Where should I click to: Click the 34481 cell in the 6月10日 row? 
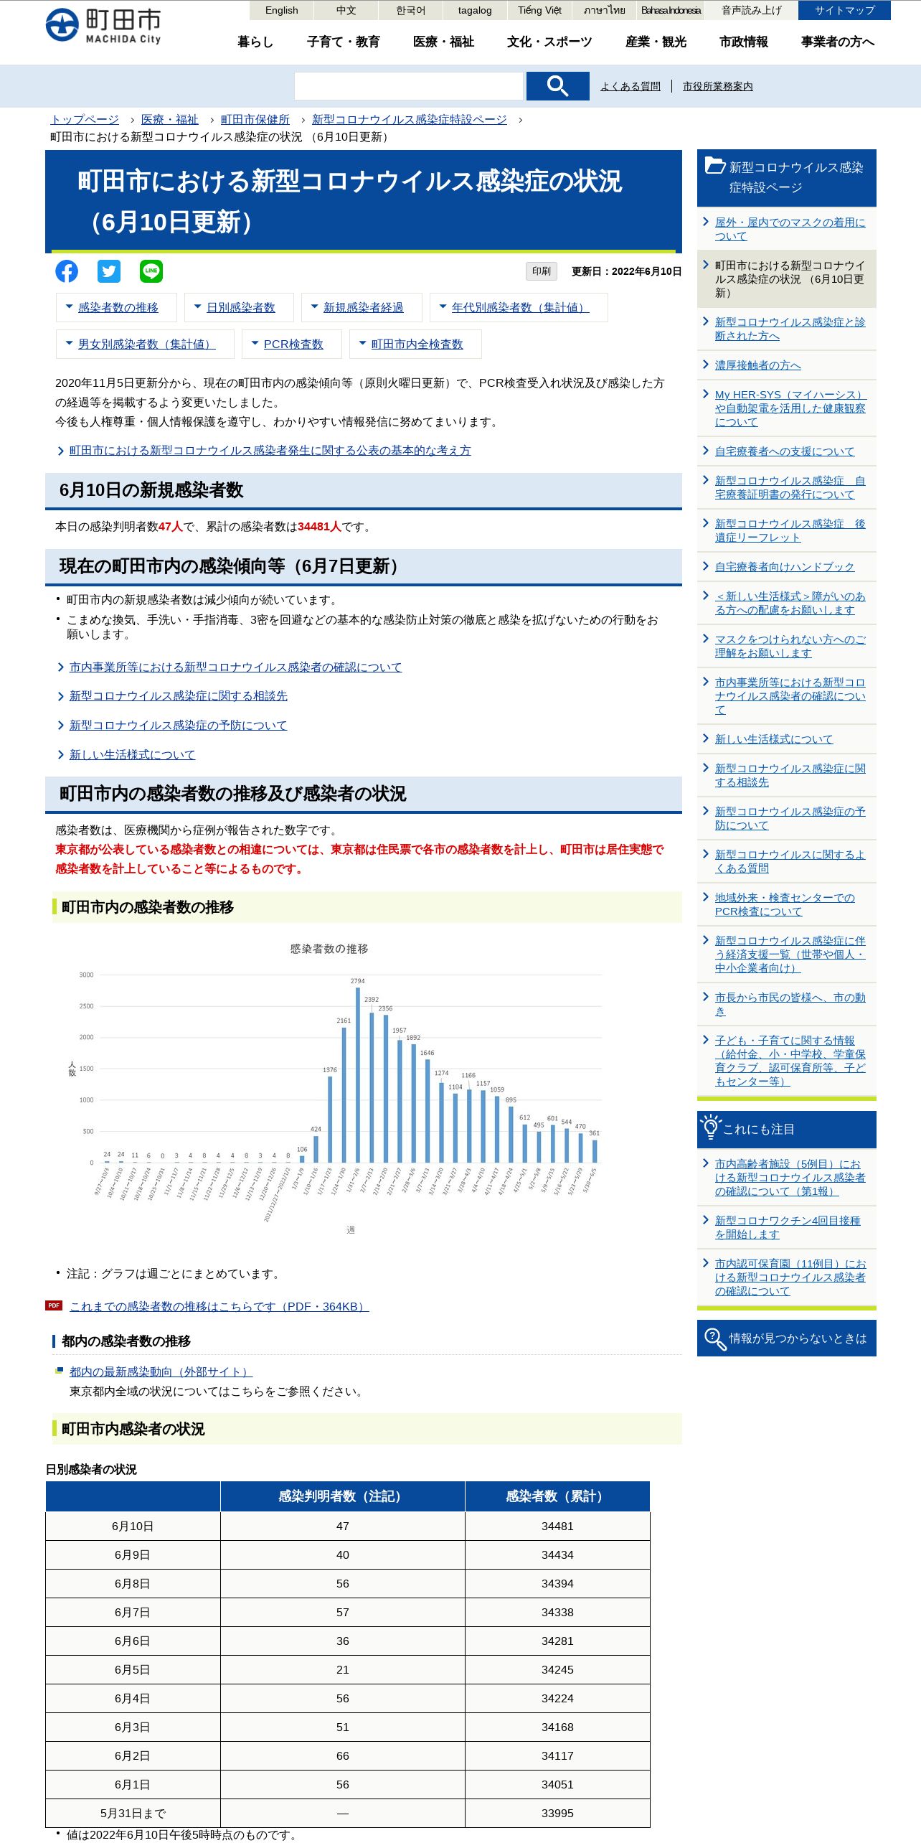(557, 1526)
